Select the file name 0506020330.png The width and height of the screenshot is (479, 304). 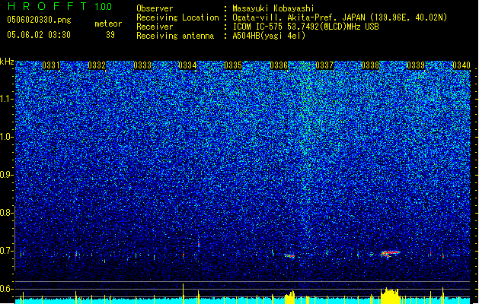click(x=39, y=20)
